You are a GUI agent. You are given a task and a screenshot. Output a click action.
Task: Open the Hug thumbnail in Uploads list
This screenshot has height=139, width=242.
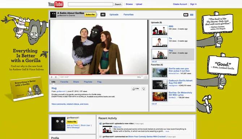point(160,54)
